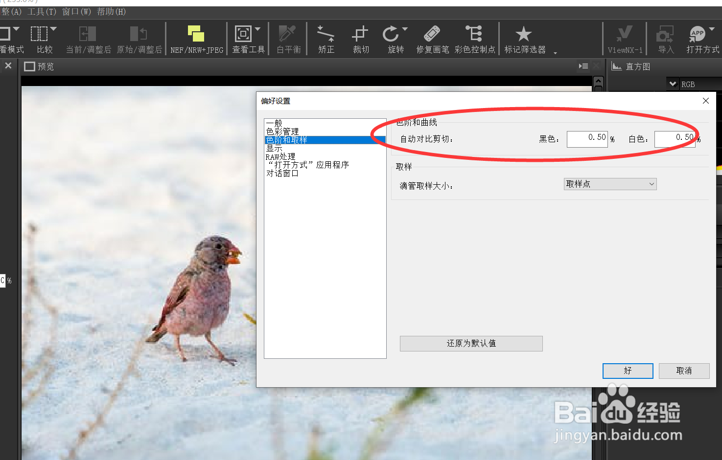Activate the Crop (裁切) tool
The image size is (722, 460).
coord(360,34)
